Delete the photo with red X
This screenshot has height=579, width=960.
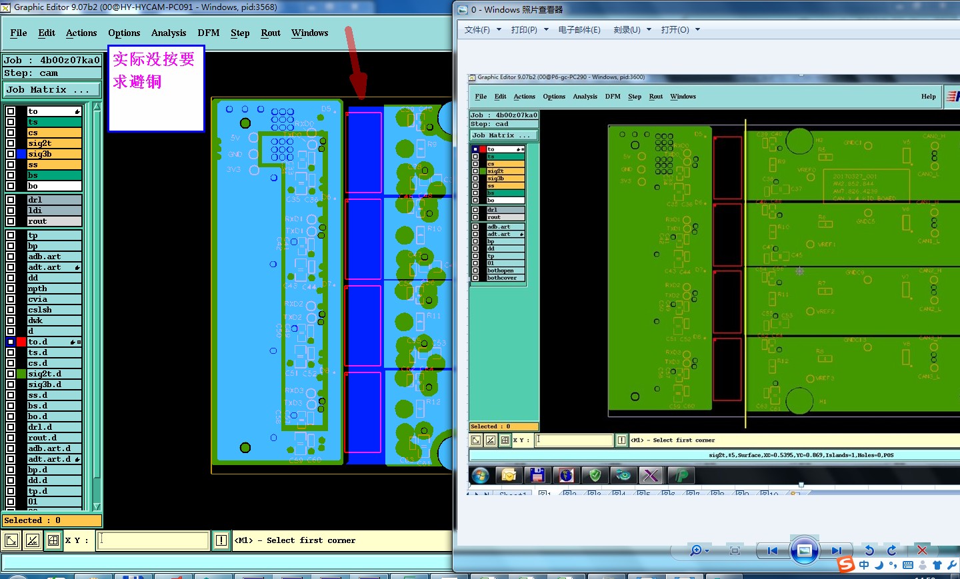click(x=922, y=550)
